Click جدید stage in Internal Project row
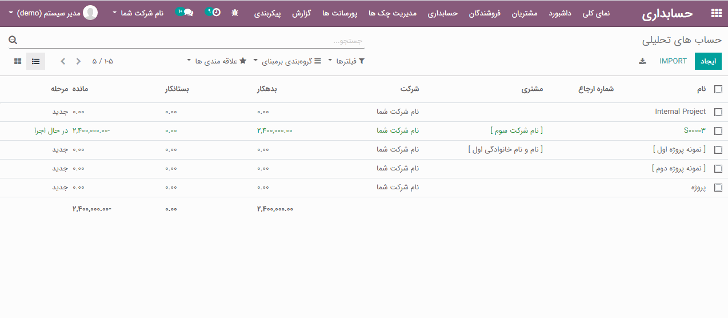728x318 pixels. pos(60,112)
